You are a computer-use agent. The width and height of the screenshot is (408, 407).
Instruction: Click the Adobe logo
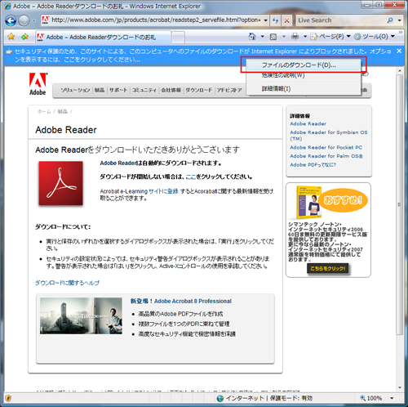point(38,84)
